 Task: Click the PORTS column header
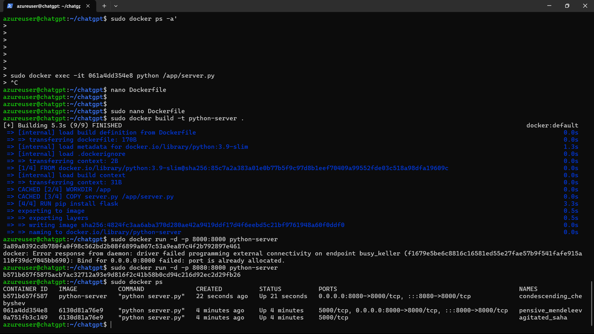[328, 289]
